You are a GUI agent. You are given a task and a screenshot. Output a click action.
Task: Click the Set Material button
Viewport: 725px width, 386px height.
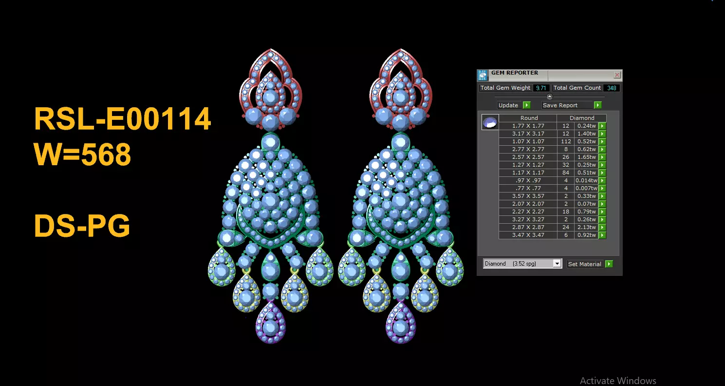pyautogui.click(x=585, y=264)
